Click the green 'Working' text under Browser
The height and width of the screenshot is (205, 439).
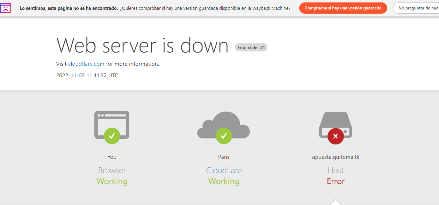pyautogui.click(x=112, y=181)
